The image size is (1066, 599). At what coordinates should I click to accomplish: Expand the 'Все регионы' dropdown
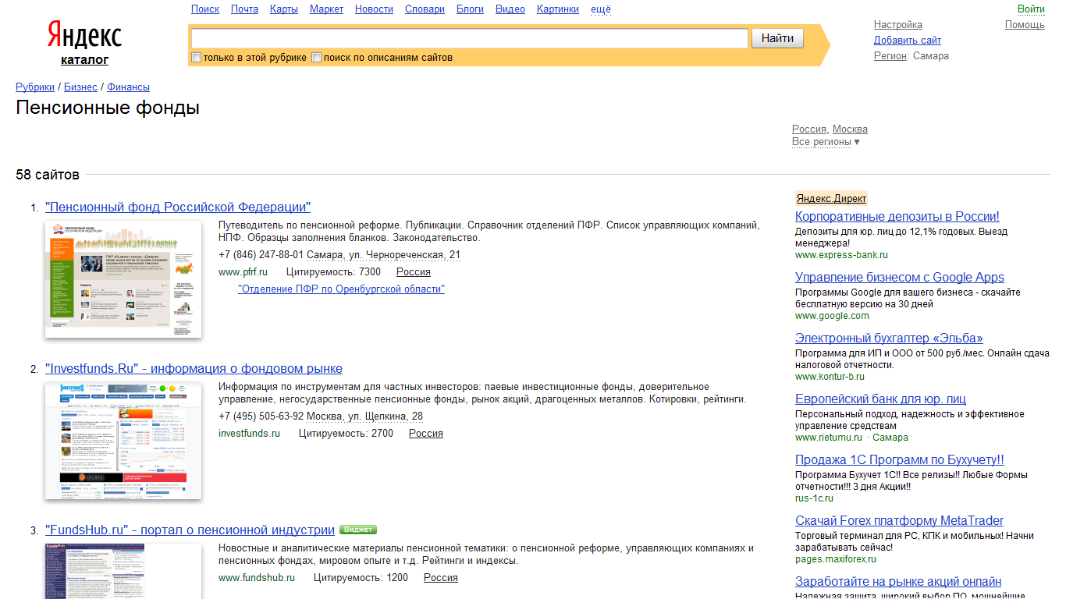(826, 142)
